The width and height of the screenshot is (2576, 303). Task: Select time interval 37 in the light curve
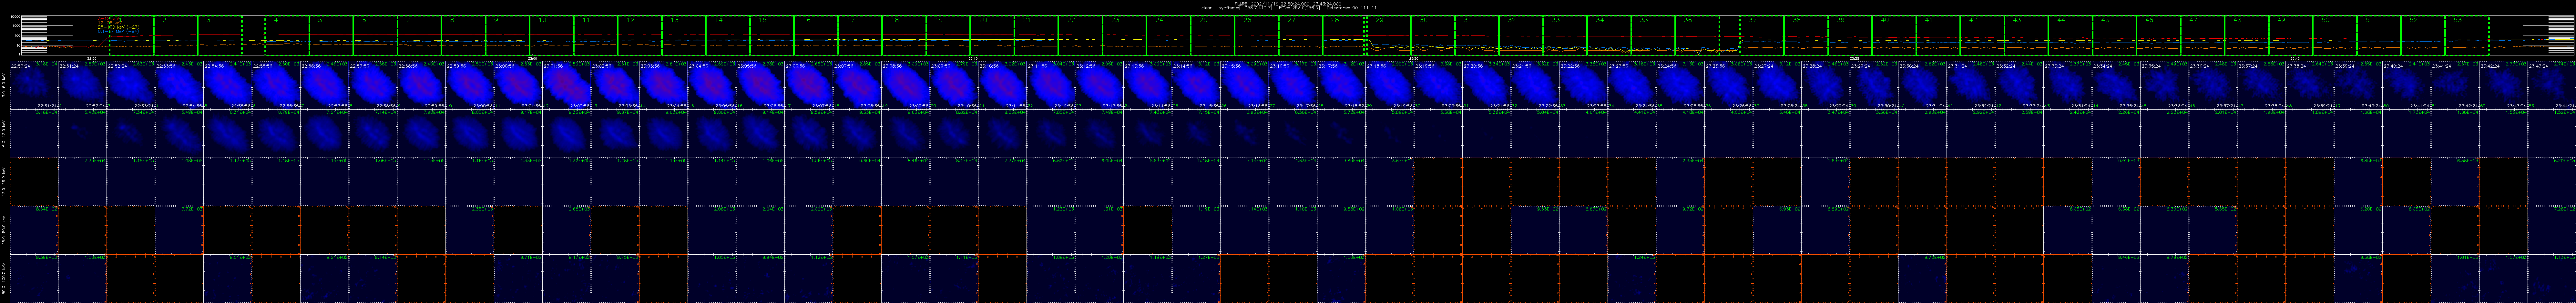click(1762, 35)
